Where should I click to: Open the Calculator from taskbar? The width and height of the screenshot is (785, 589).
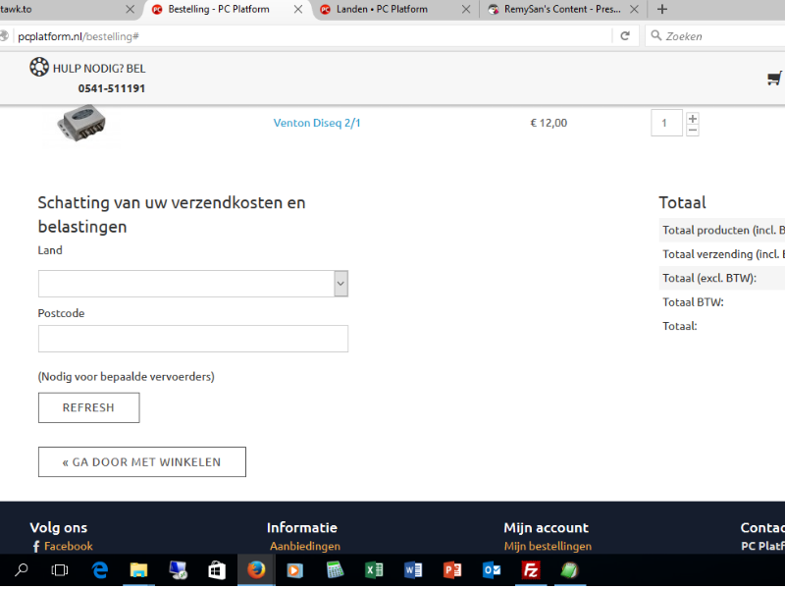tap(335, 570)
